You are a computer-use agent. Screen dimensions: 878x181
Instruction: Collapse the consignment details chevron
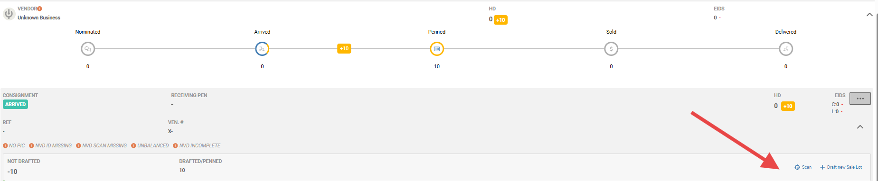click(860, 127)
